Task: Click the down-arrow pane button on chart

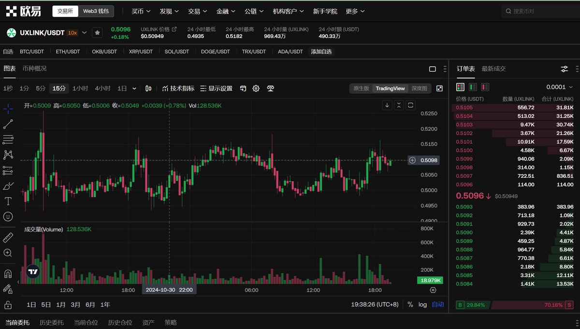Action: (387, 105)
